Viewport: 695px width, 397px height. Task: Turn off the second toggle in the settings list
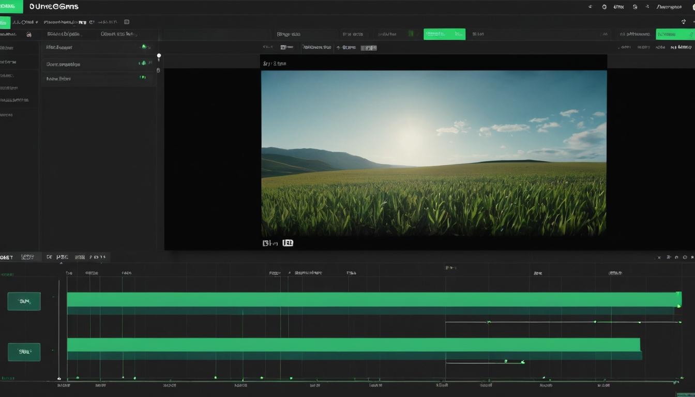[144, 64]
